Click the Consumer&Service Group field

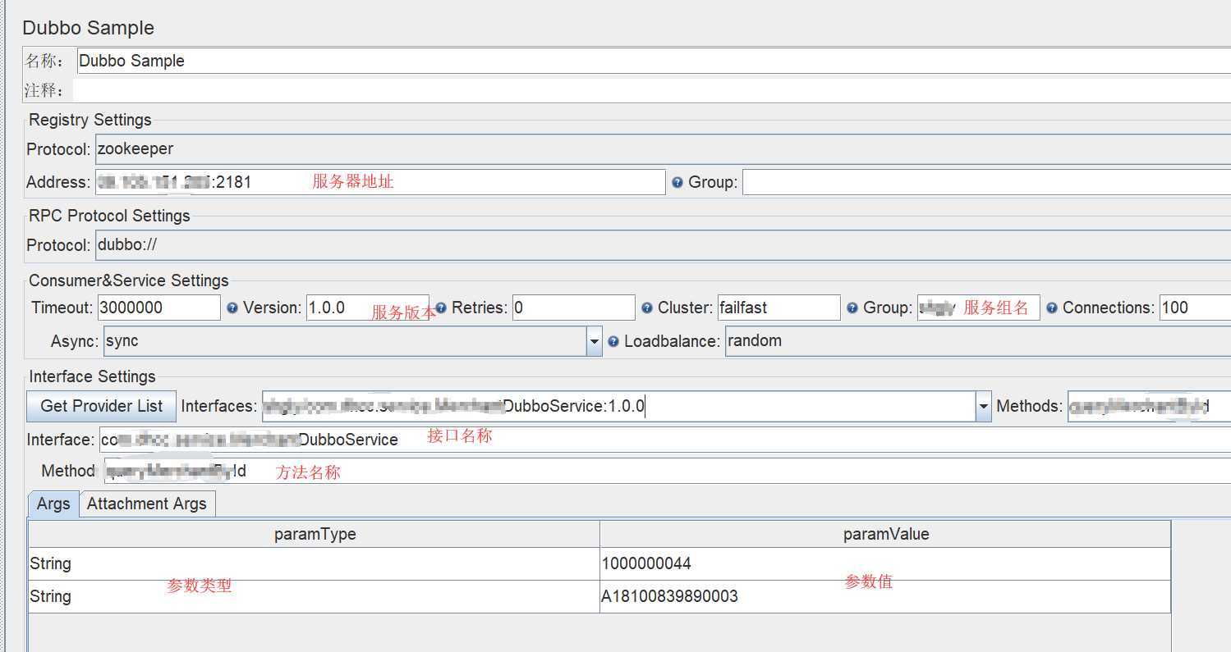point(978,308)
